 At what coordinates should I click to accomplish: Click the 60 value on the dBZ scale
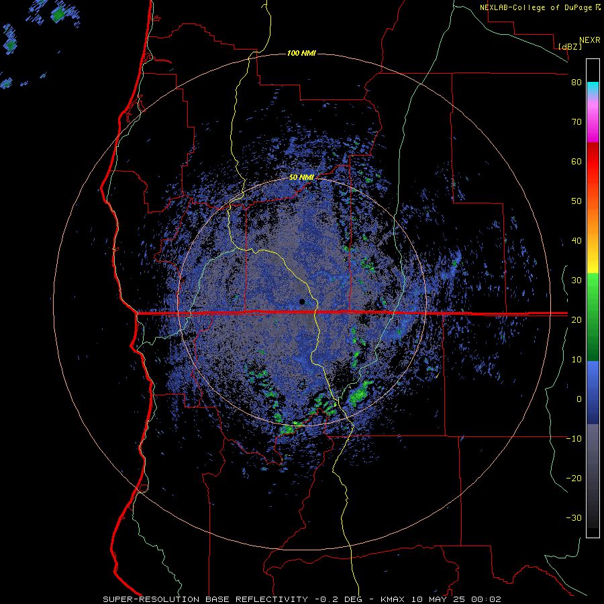576,161
